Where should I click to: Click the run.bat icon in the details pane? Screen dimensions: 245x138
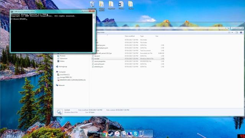[x=59, y=112]
